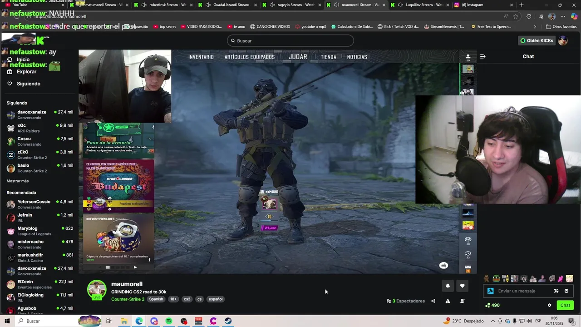Open zEKO channel in the sidebar
Screen dimensions: 581x327
tap(39, 155)
